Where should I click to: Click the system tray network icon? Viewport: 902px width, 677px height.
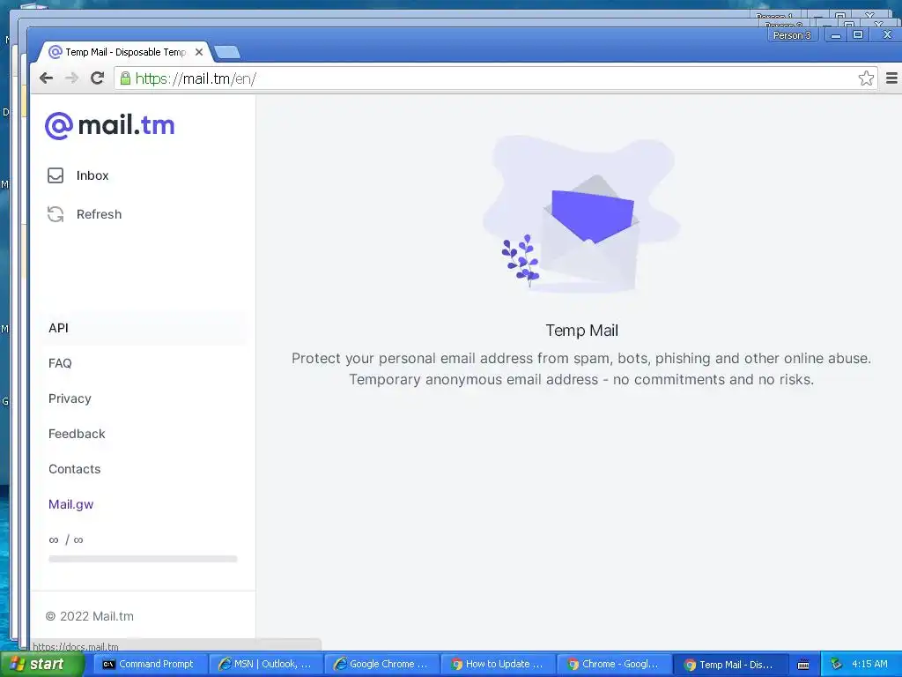(x=836, y=664)
